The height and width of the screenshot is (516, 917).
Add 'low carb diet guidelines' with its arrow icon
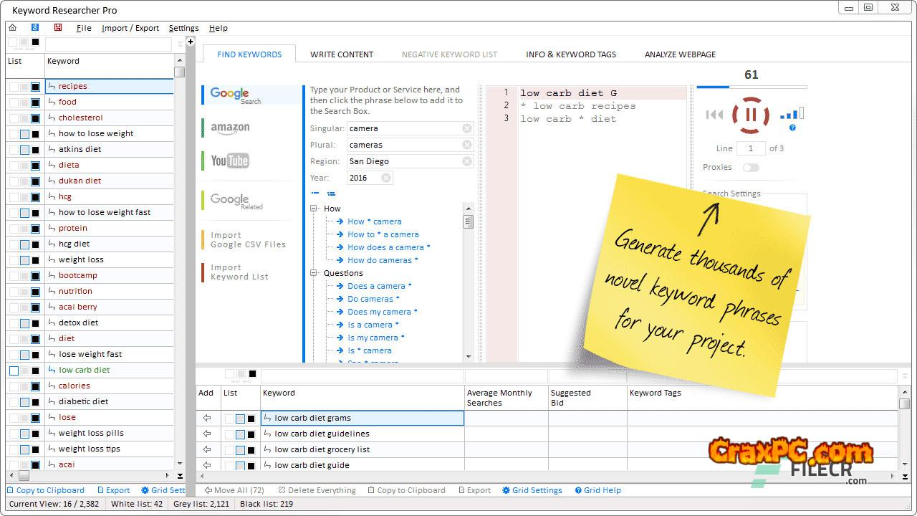click(207, 434)
